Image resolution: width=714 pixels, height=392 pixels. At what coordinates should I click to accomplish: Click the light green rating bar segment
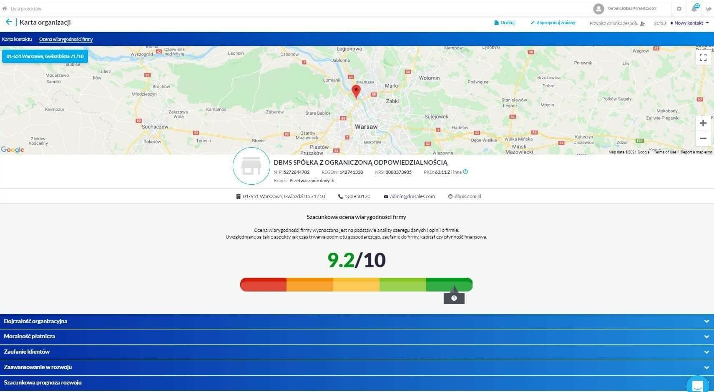(x=403, y=285)
